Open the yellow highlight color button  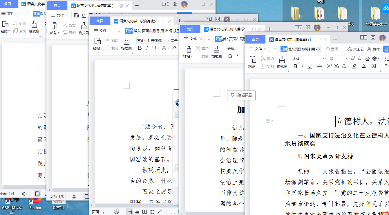(x=354, y=66)
